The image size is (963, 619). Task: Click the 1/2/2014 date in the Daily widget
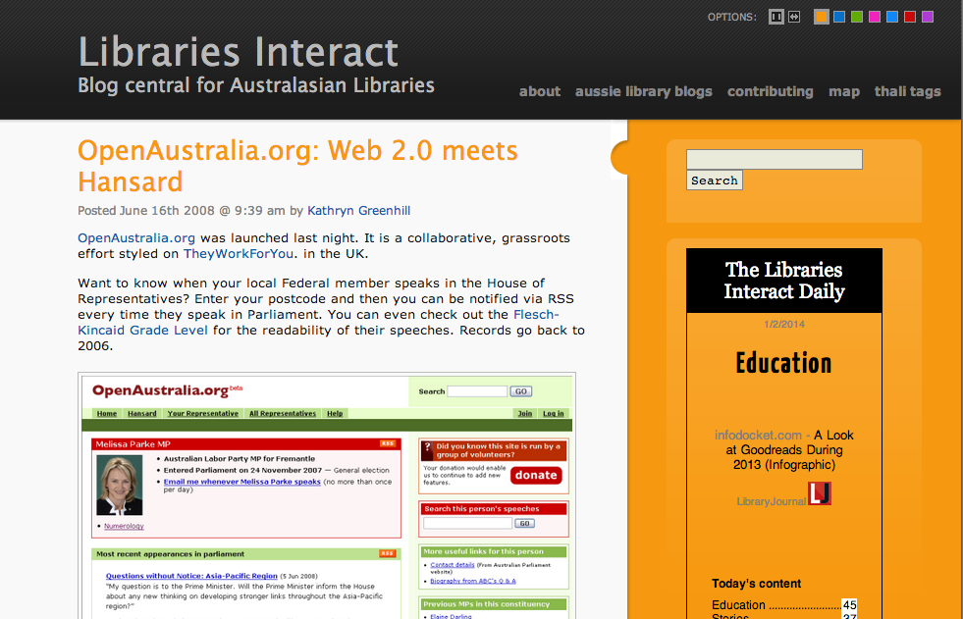pos(784,324)
